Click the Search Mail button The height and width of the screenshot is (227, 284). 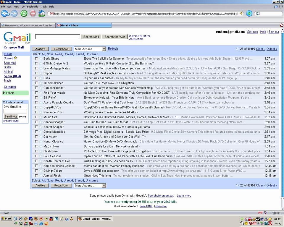tap(91, 37)
